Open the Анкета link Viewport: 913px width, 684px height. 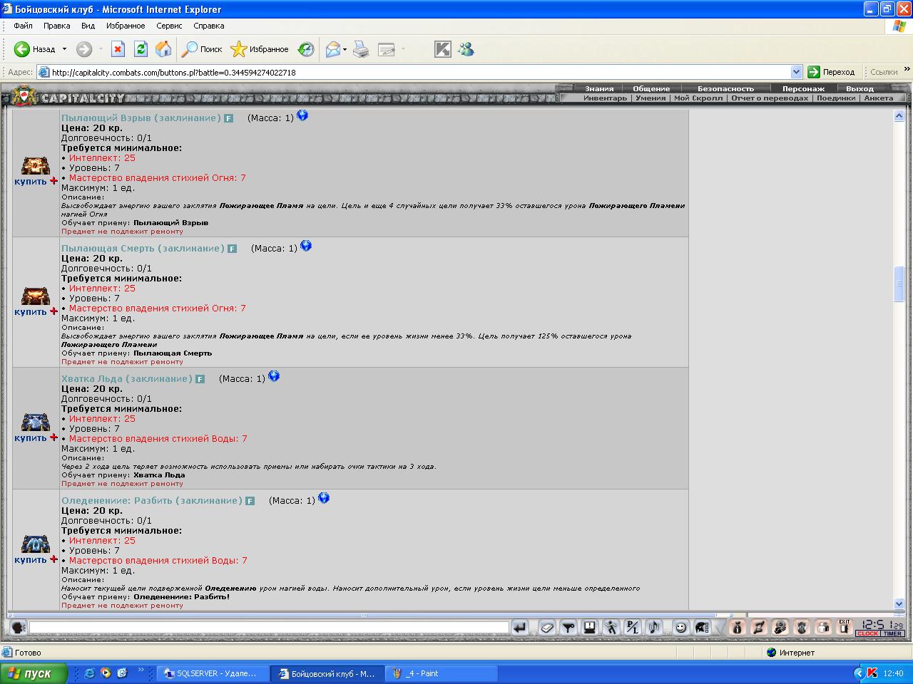point(878,98)
